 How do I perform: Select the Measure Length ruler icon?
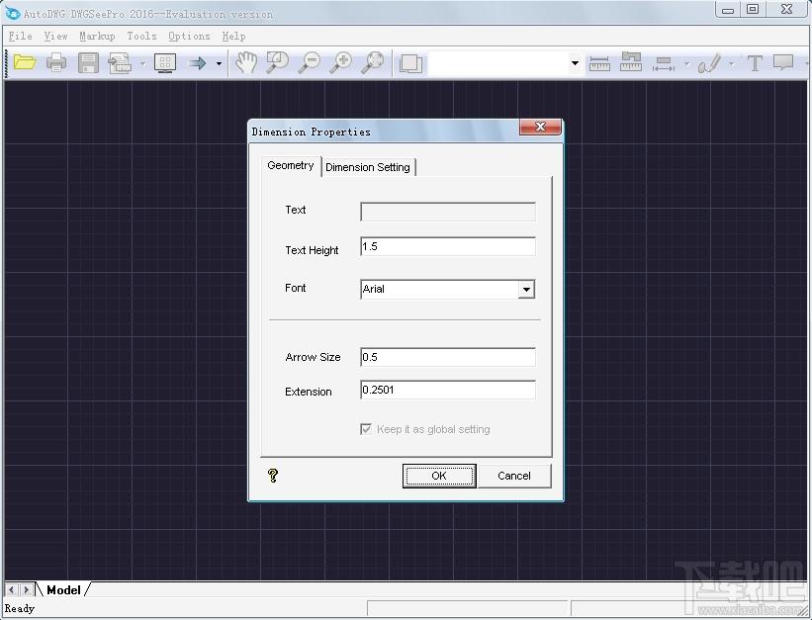(x=599, y=63)
